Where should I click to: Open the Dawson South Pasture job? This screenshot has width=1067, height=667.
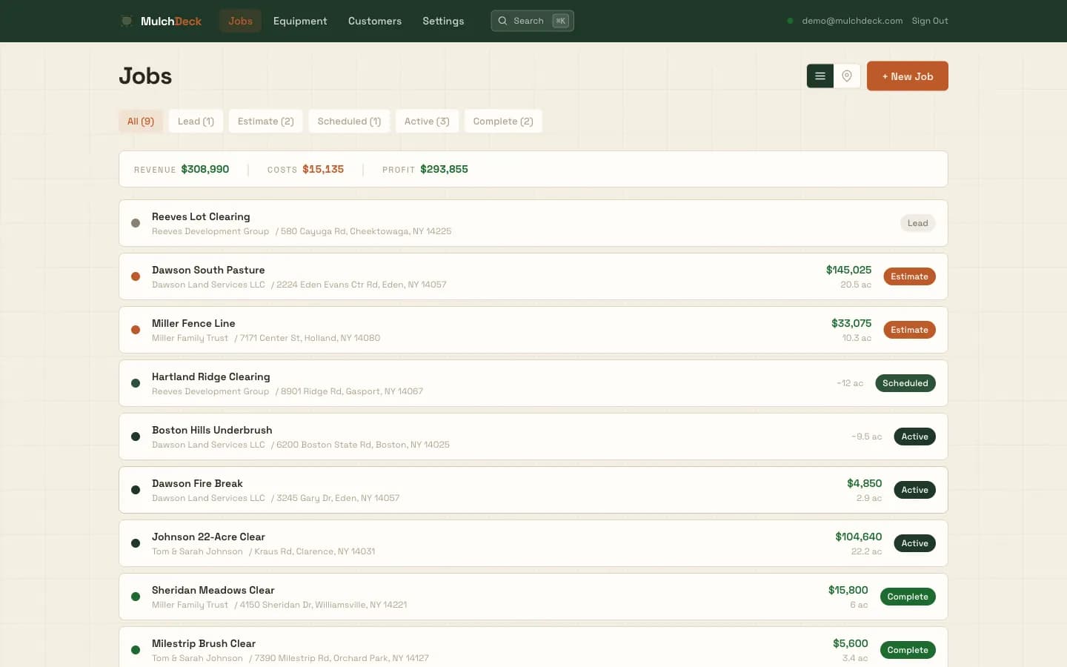point(533,276)
